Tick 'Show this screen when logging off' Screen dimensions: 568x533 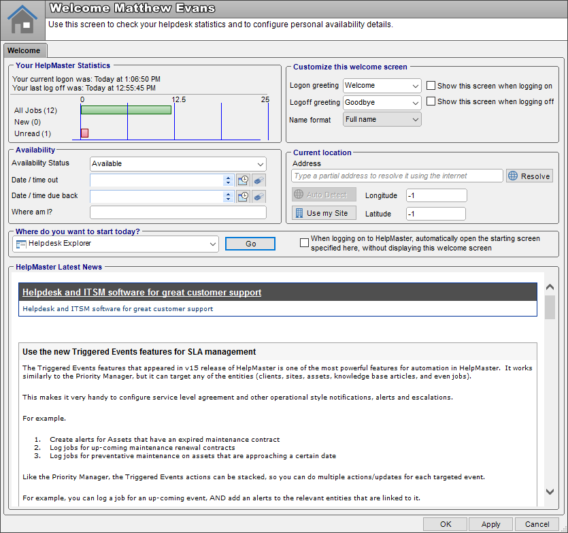431,101
